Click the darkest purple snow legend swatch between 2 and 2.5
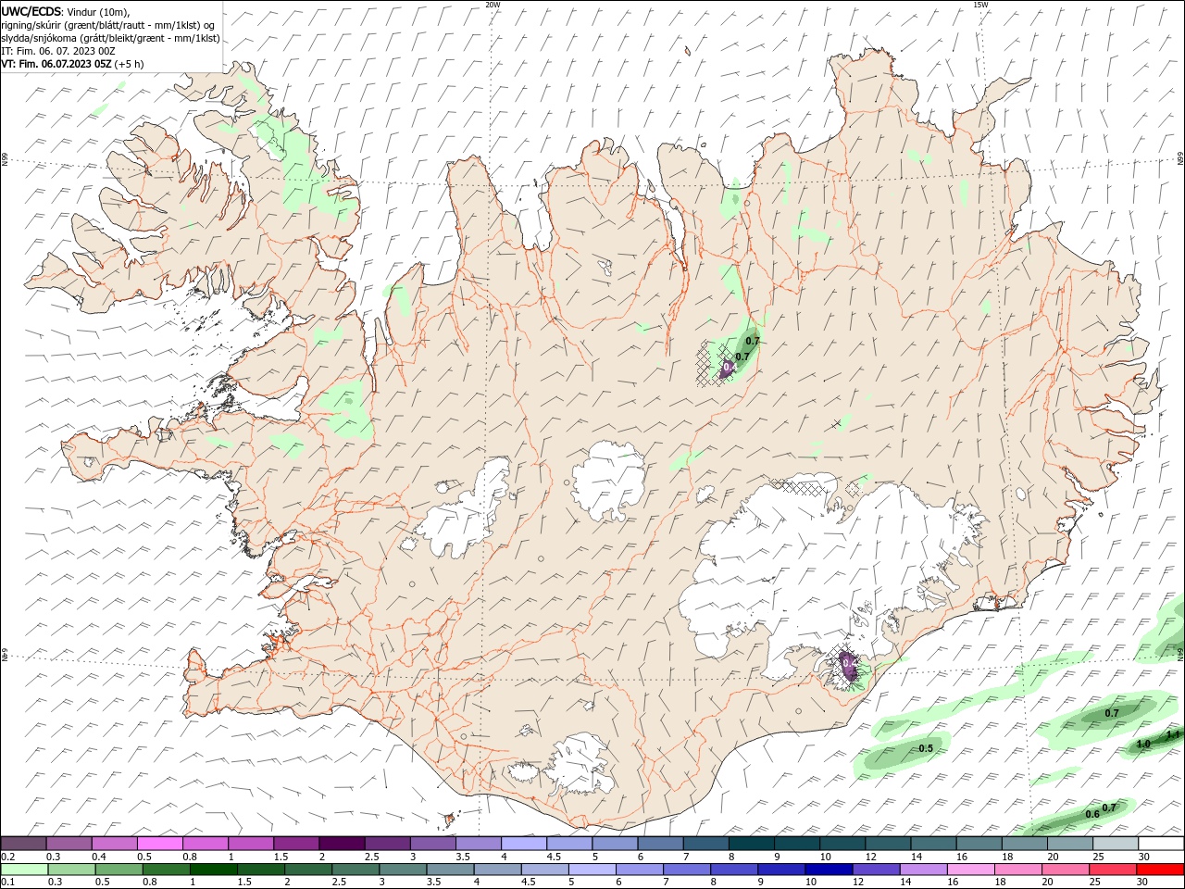Viewport: 1185px width, 889px height. [341, 844]
